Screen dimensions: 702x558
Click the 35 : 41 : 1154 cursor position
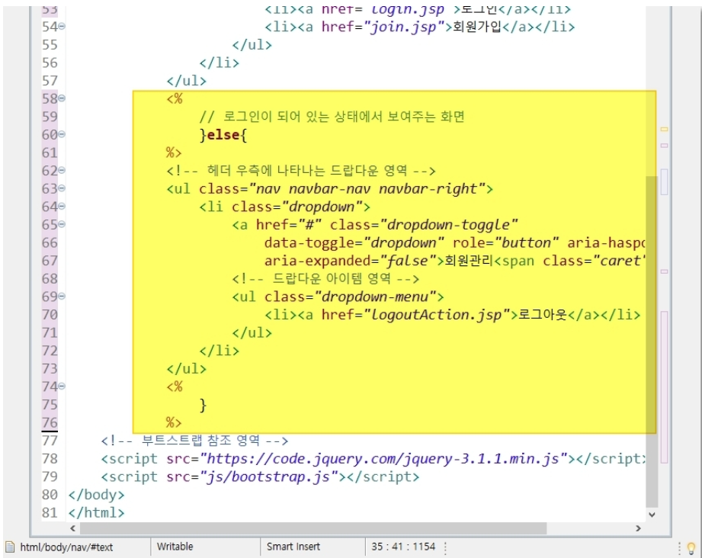tap(403, 547)
